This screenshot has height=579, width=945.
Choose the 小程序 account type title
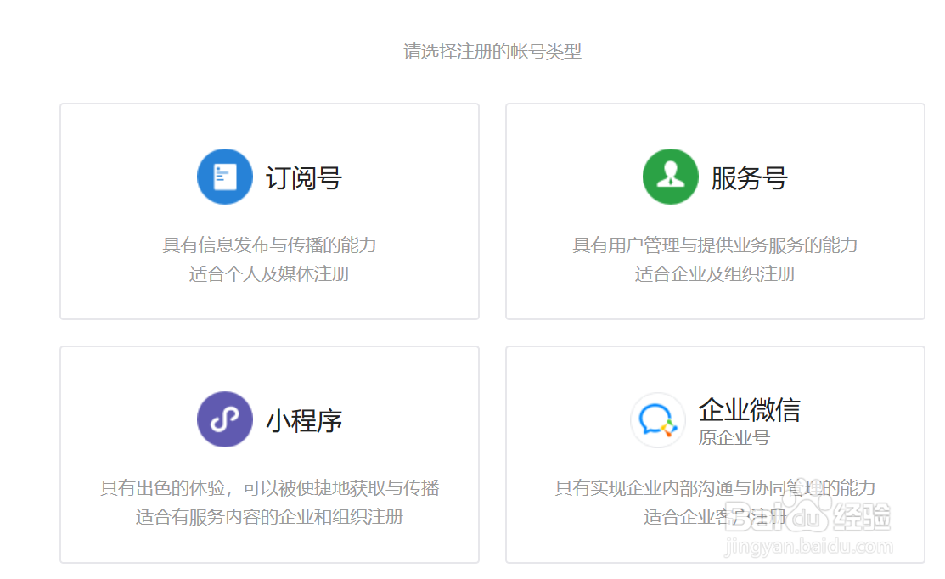pos(304,421)
